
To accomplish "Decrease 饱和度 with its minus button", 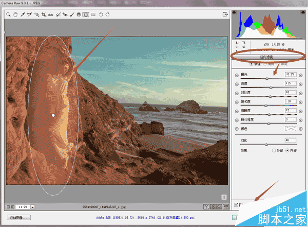I will [x=237, y=102].
